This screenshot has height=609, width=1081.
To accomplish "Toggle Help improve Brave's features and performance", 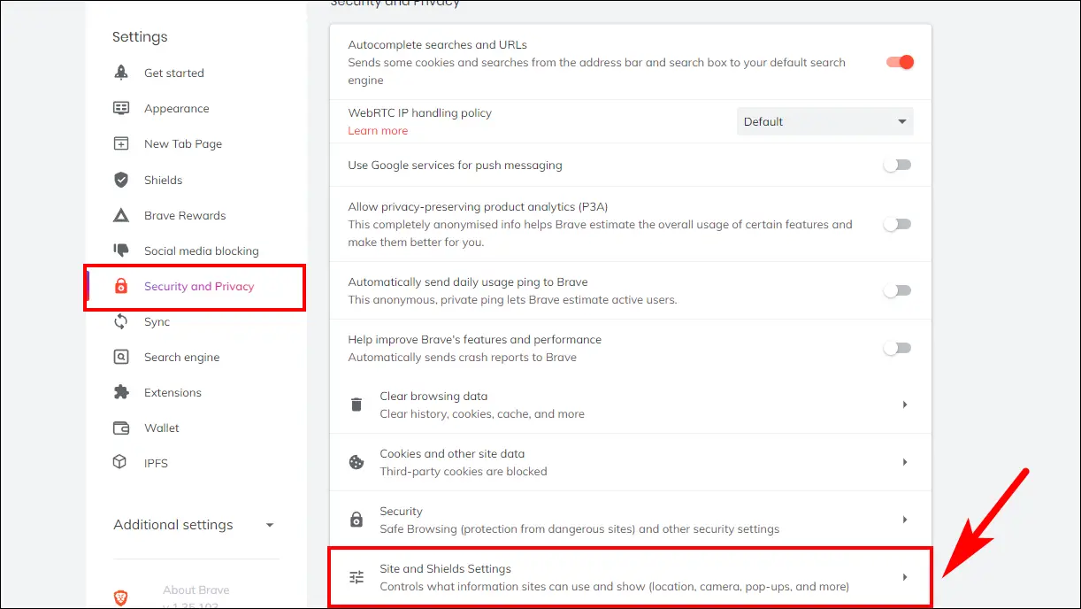I will 897,348.
